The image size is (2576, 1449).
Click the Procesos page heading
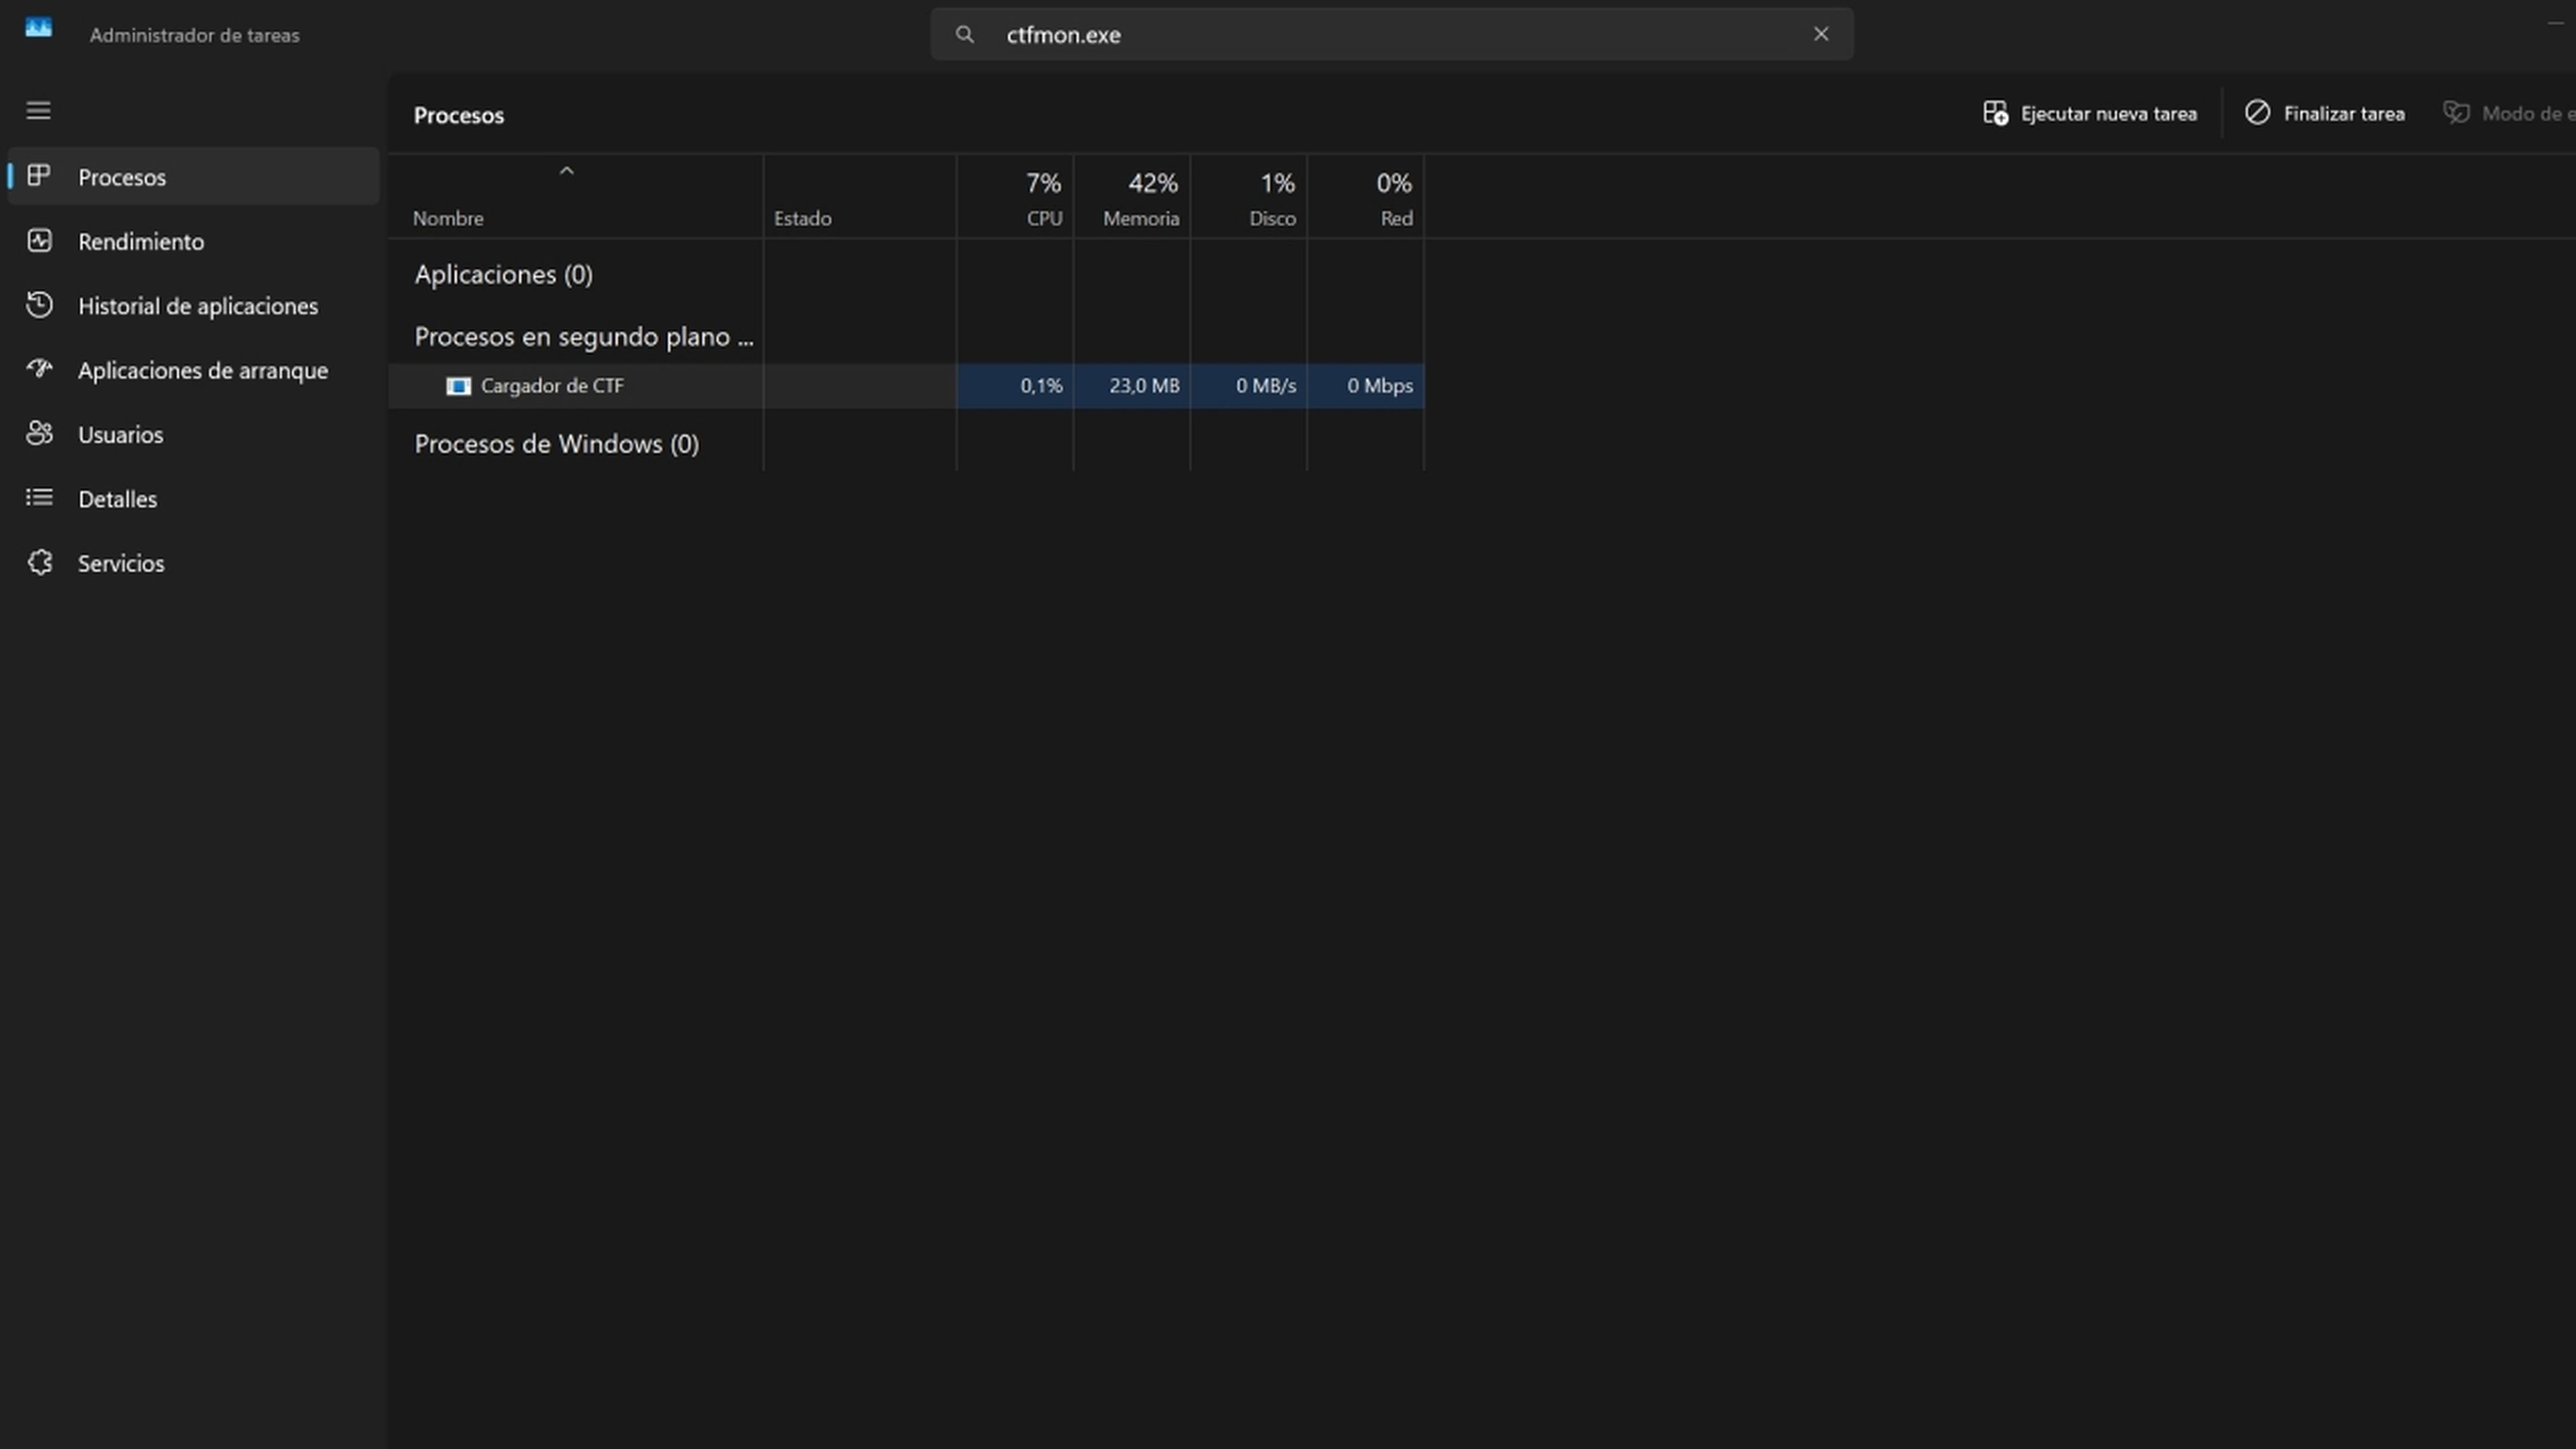pos(459,115)
